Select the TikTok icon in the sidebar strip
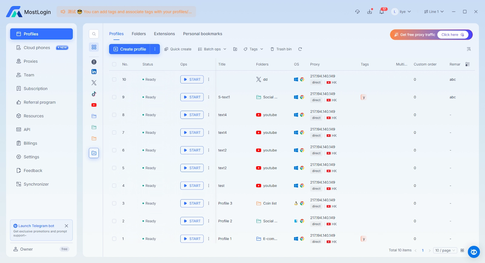The height and width of the screenshot is (263, 485). pos(94,94)
